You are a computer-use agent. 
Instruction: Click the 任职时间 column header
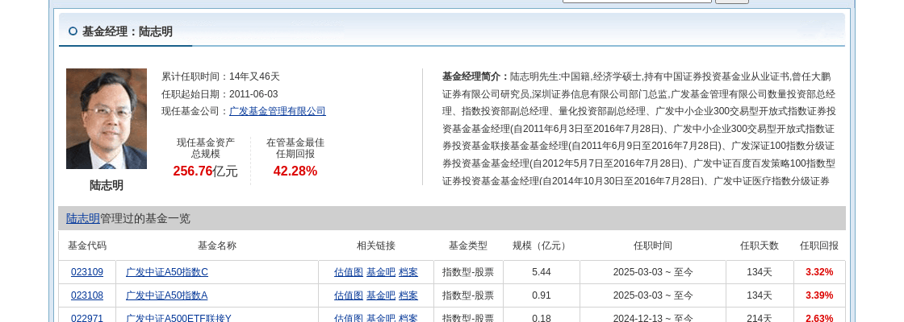click(653, 246)
